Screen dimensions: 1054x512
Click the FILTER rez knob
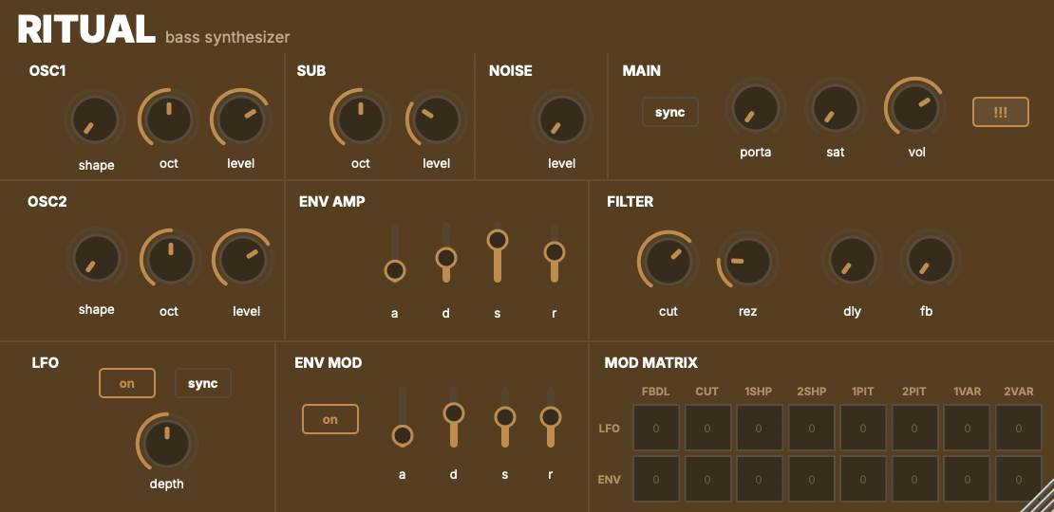(747, 262)
